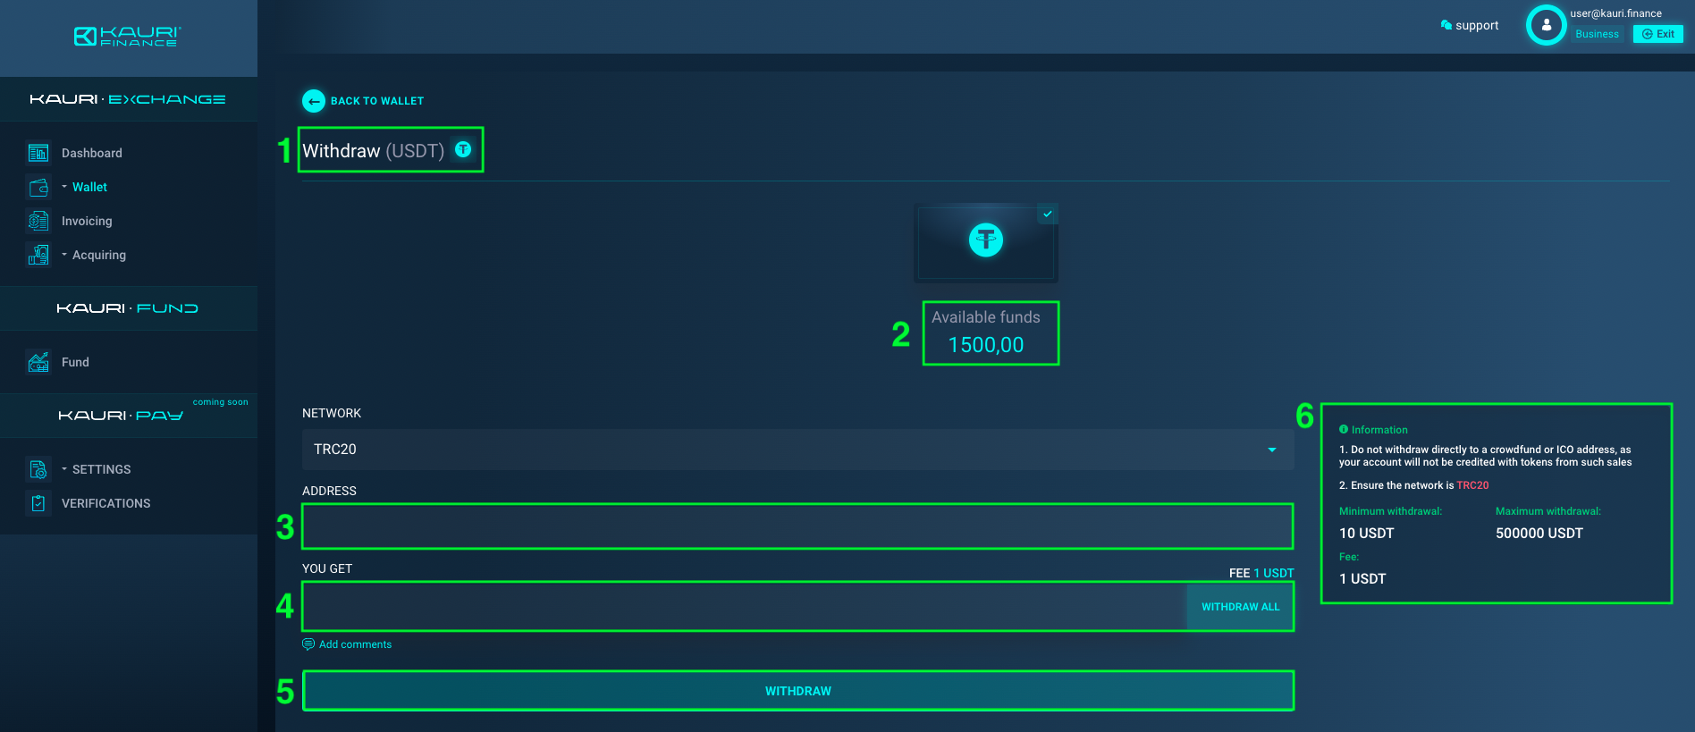This screenshot has width=1695, height=732.
Task: Click the support chat icon
Action: [1446, 25]
